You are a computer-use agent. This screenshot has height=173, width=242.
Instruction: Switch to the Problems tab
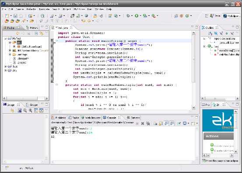click(x=59, y=118)
